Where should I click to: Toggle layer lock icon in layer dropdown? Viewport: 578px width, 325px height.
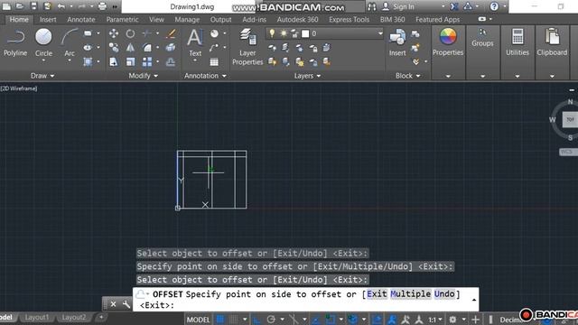[294, 34]
